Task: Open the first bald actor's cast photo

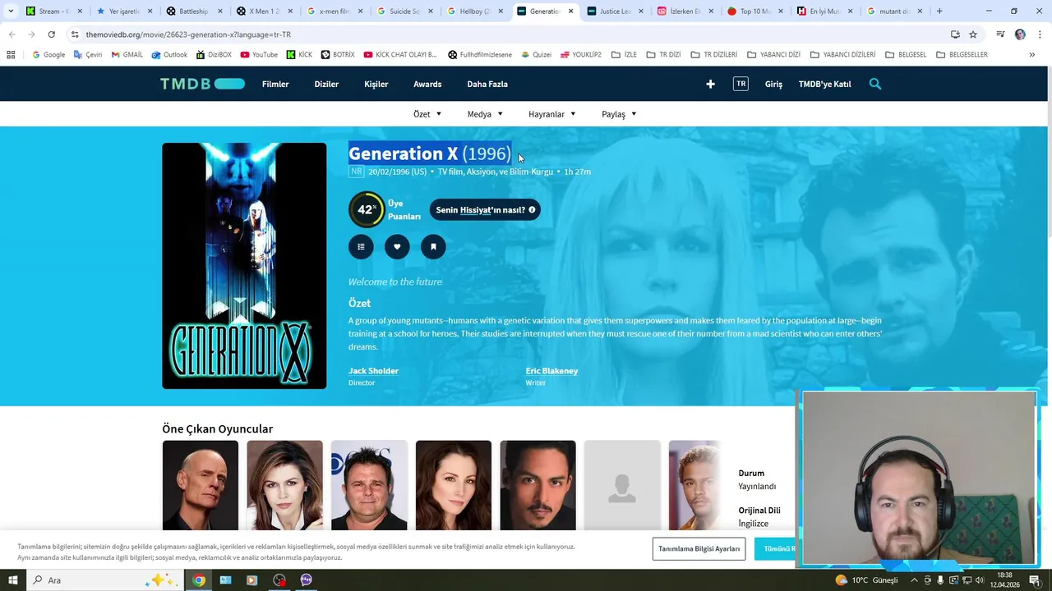Action: (x=201, y=485)
